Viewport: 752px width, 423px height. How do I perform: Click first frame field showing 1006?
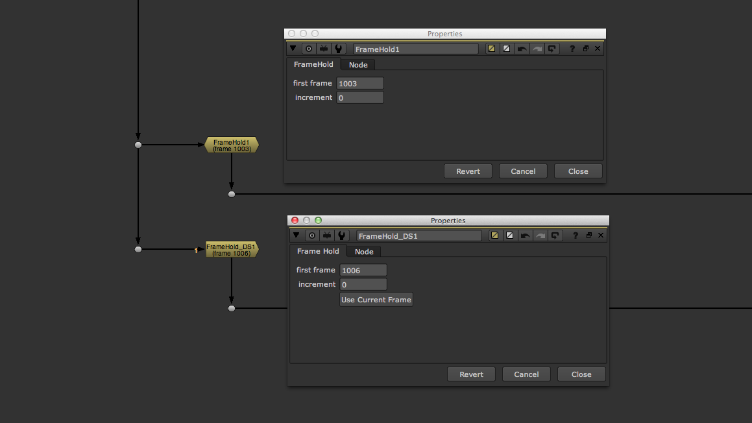[x=363, y=271]
